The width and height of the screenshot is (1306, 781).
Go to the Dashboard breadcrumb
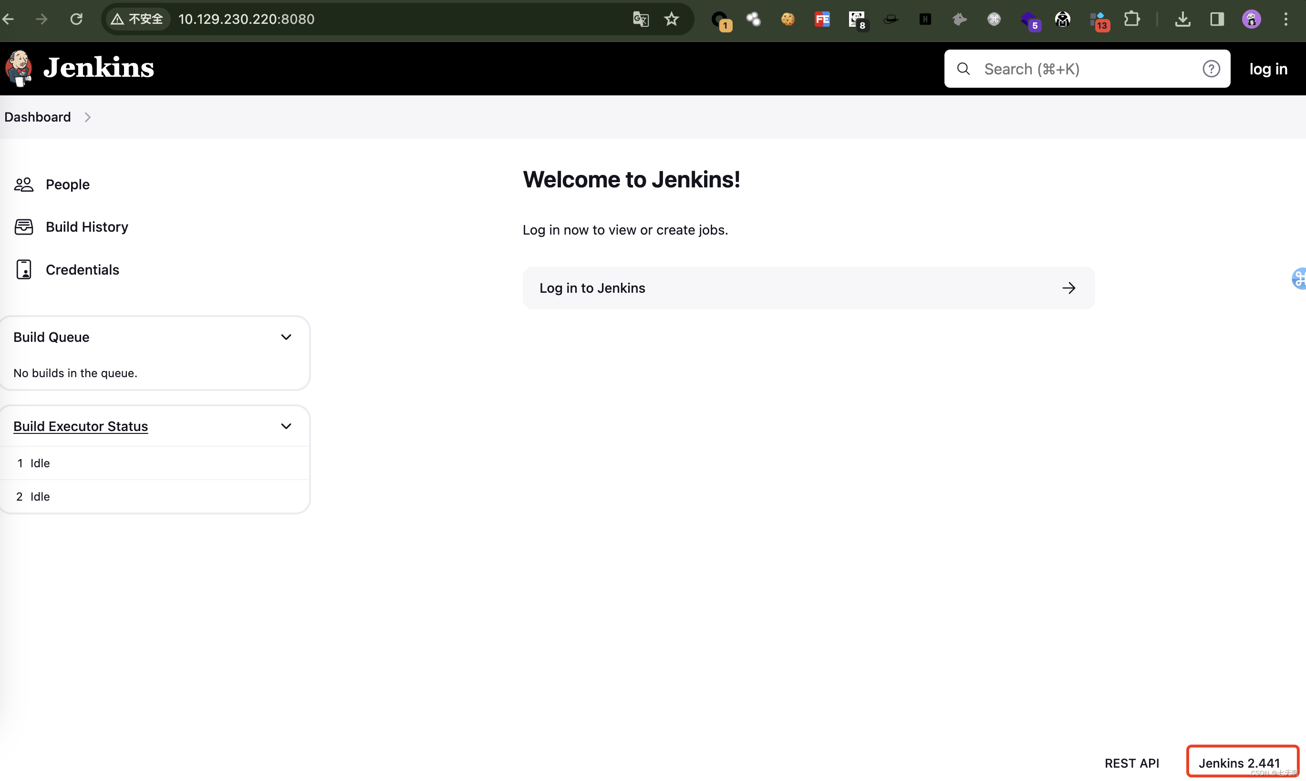(x=37, y=117)
